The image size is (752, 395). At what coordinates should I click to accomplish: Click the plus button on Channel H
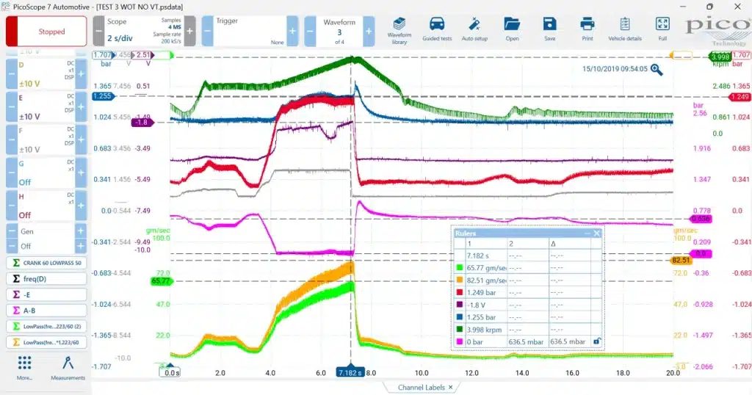(x=81, y=205)
